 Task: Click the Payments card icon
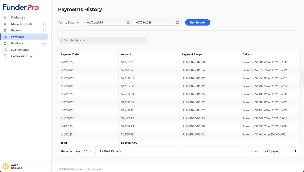(5, 37)
